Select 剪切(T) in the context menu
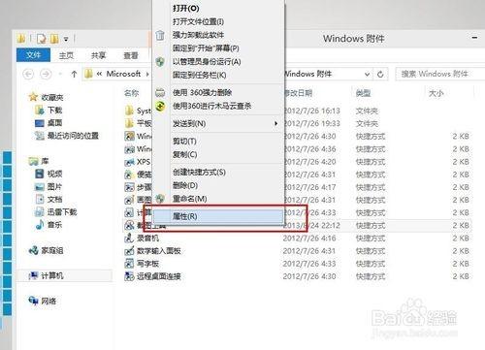485x350 pixels. [184, 141]
